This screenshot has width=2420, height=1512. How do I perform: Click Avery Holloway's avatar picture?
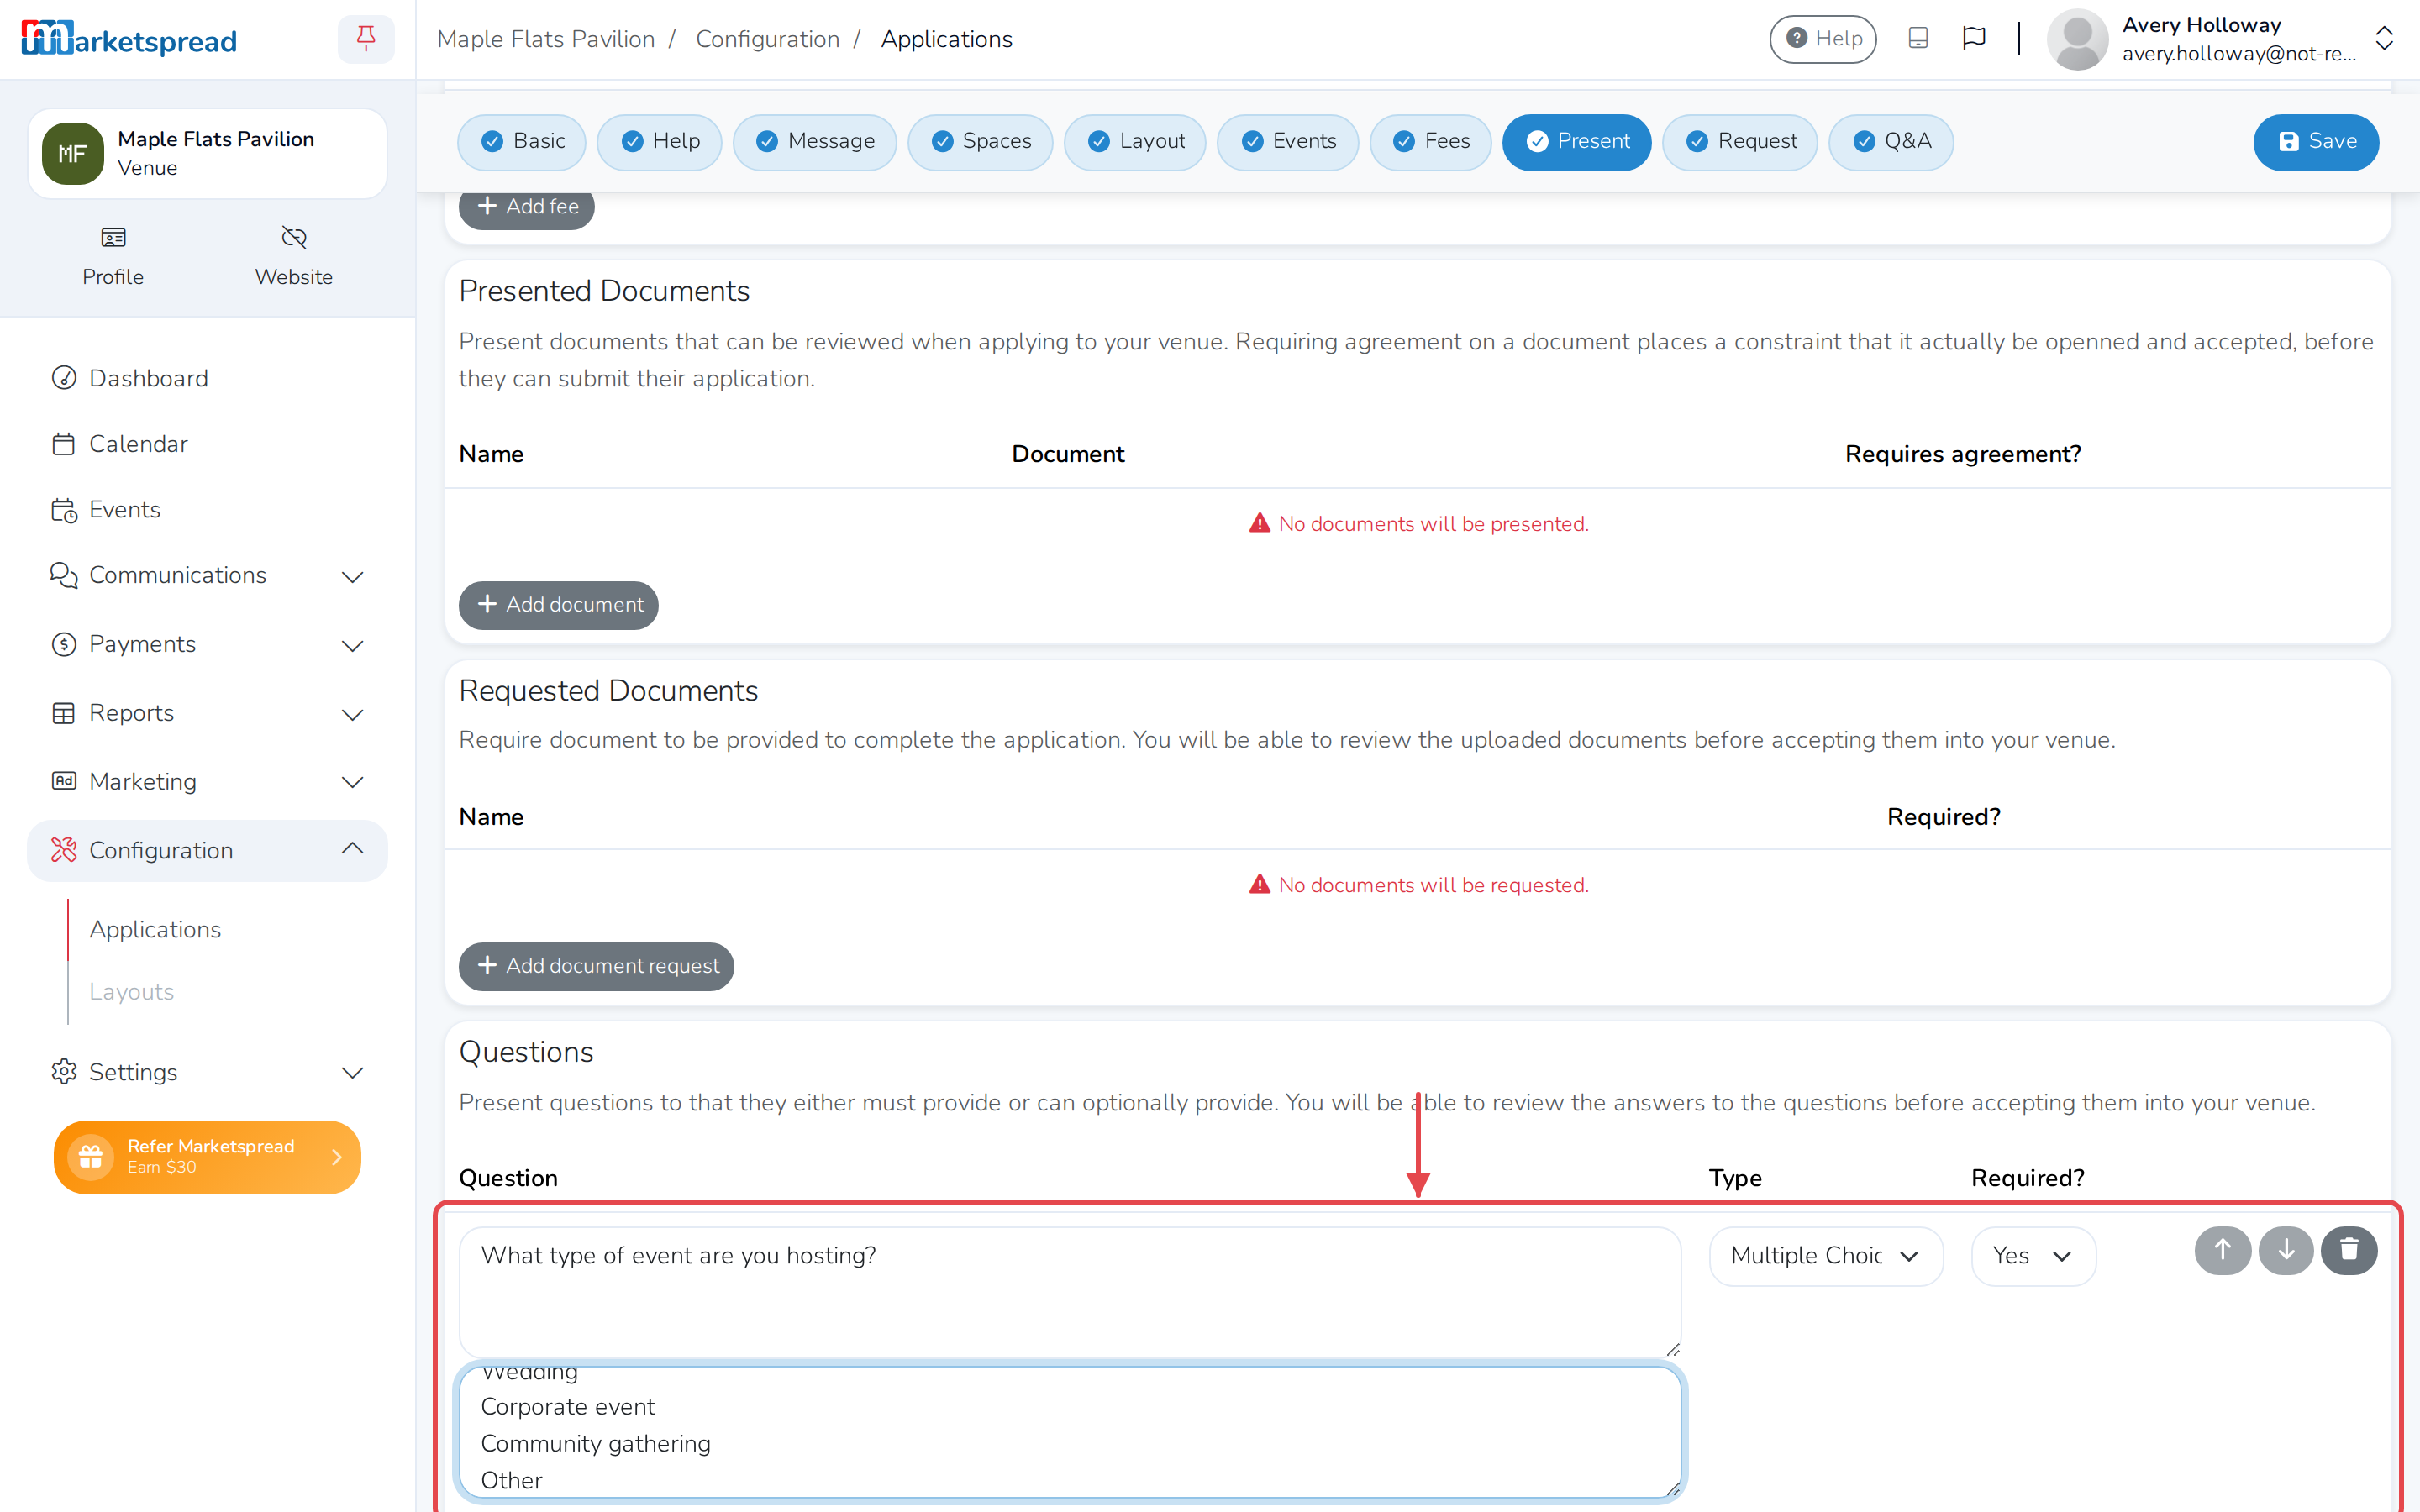2076,39
